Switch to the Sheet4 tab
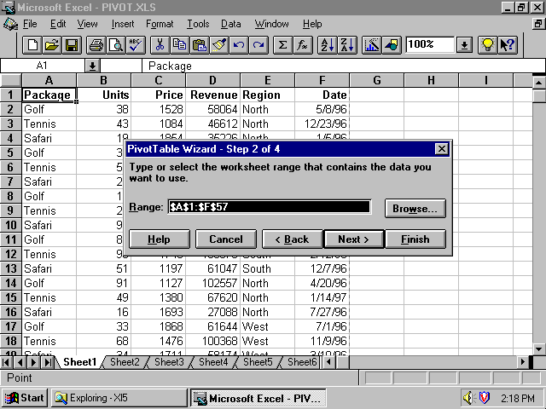 pos(213,362)
